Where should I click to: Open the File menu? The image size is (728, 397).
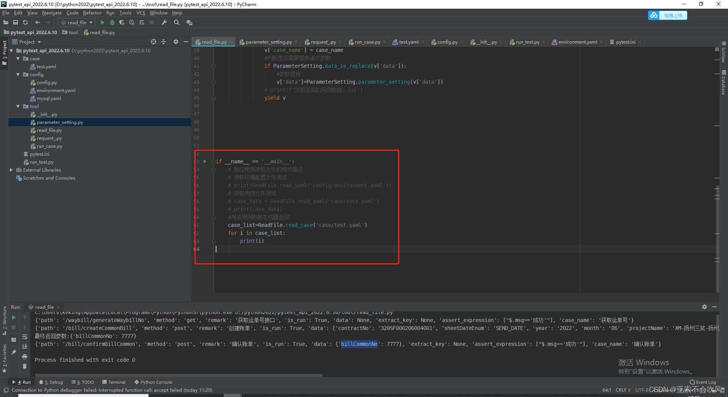(x=6, y=13)
